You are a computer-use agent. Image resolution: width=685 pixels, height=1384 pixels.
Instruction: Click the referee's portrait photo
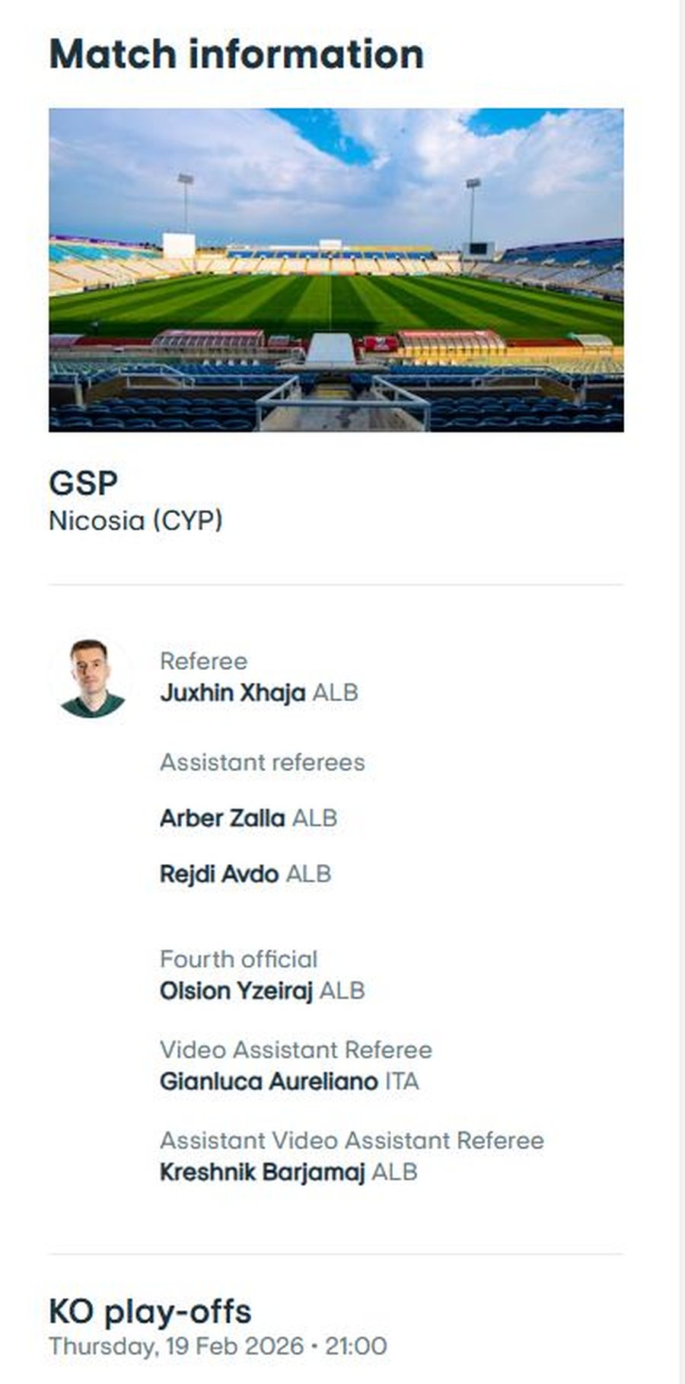(x=93, y=678)
